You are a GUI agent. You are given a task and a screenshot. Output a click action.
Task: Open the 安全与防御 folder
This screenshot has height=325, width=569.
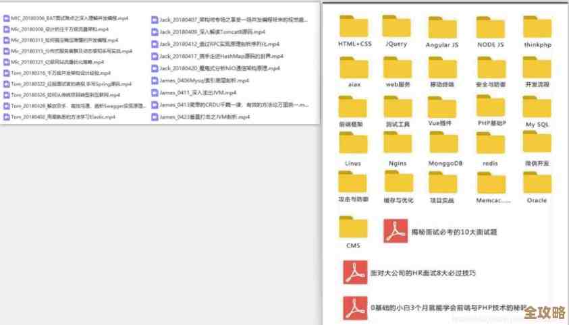click(x=491, y=67)
